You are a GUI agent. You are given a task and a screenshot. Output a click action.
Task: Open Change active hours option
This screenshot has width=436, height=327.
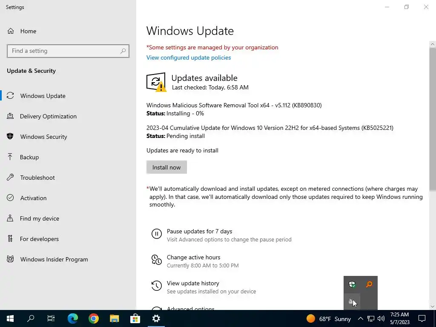click(x=194, y=257)
